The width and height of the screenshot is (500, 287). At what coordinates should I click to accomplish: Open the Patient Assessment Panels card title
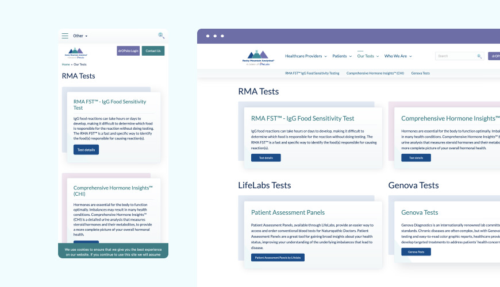287,212
